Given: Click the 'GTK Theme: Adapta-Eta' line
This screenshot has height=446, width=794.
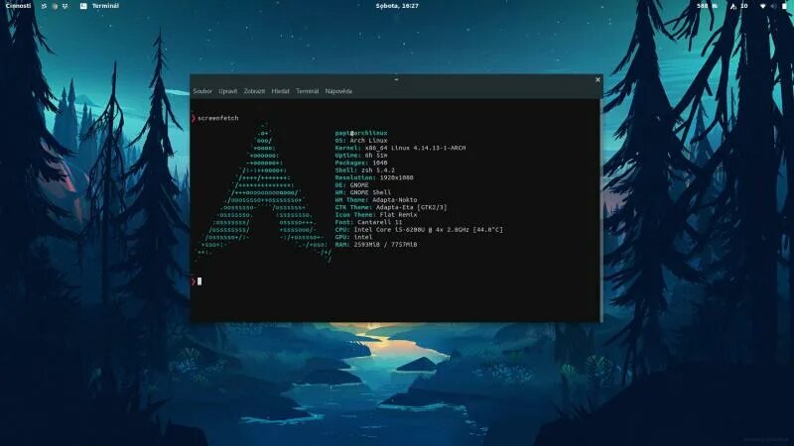Looking at the screenshot, I should coord(391,207).
